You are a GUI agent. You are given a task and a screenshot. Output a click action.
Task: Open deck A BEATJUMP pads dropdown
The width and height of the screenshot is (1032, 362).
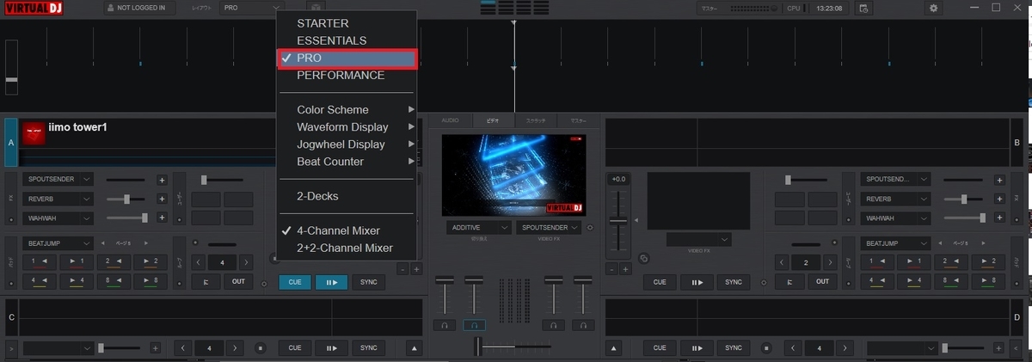point(58,243)
